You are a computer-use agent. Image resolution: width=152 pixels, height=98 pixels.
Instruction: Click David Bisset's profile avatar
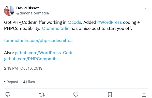pyautogui.click(x=9, y=11)
